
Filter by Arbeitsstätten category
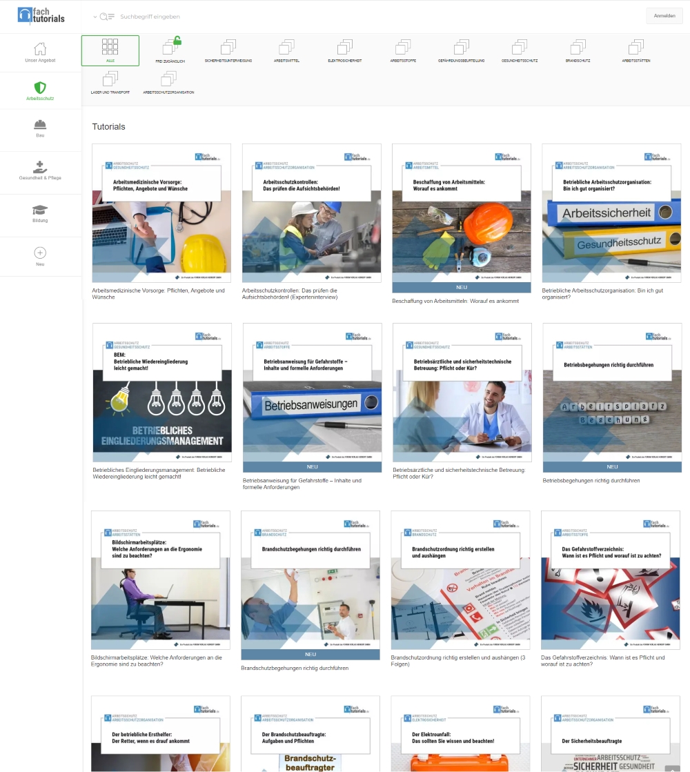click(x=635, y=50)
